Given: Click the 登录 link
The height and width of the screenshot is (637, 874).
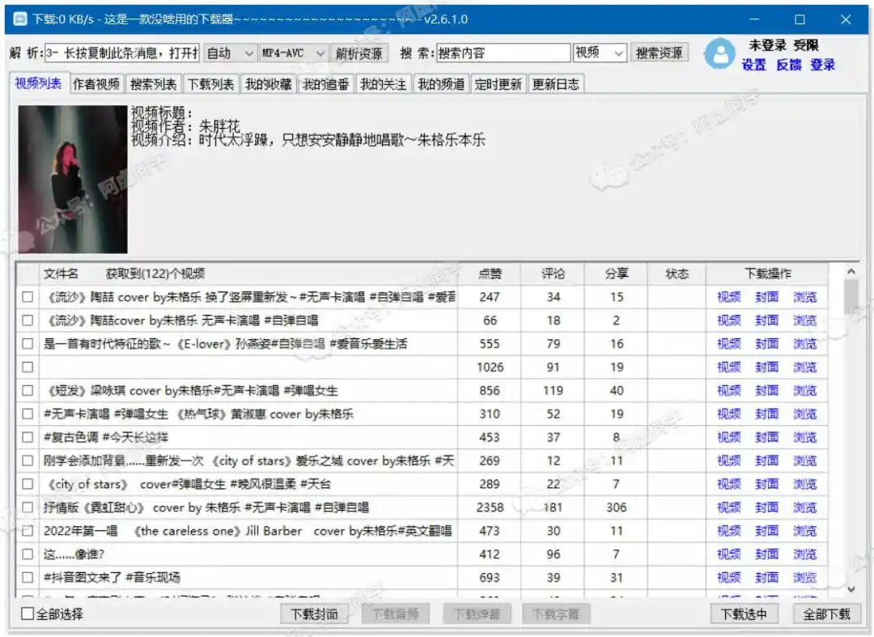Looking at the screenshot, I should coord(823,65).
